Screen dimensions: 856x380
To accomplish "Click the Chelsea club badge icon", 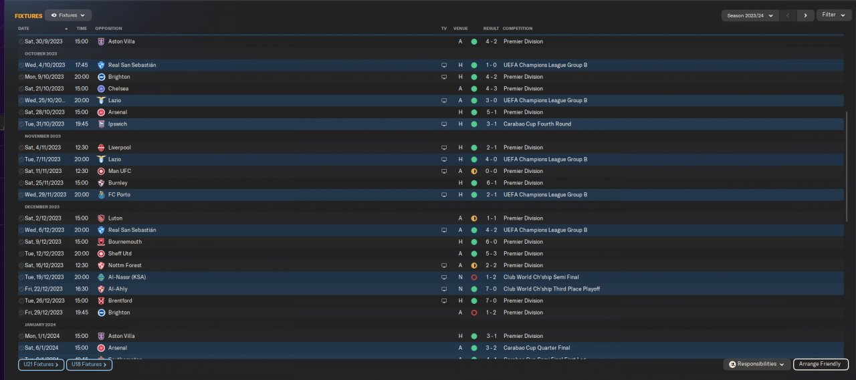I will point(101,89).
